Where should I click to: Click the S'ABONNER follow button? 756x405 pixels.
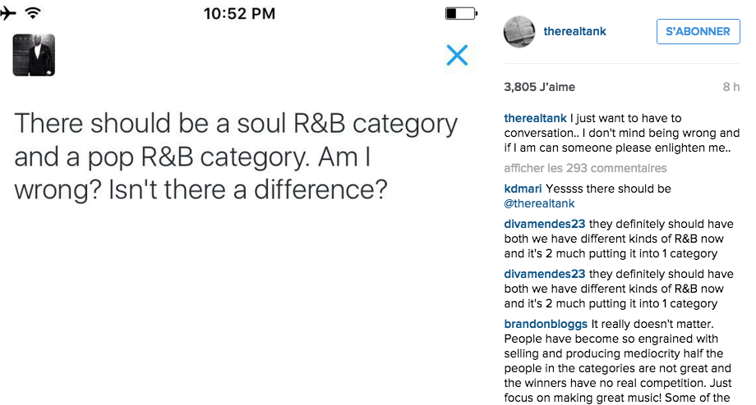pos(698,31)
